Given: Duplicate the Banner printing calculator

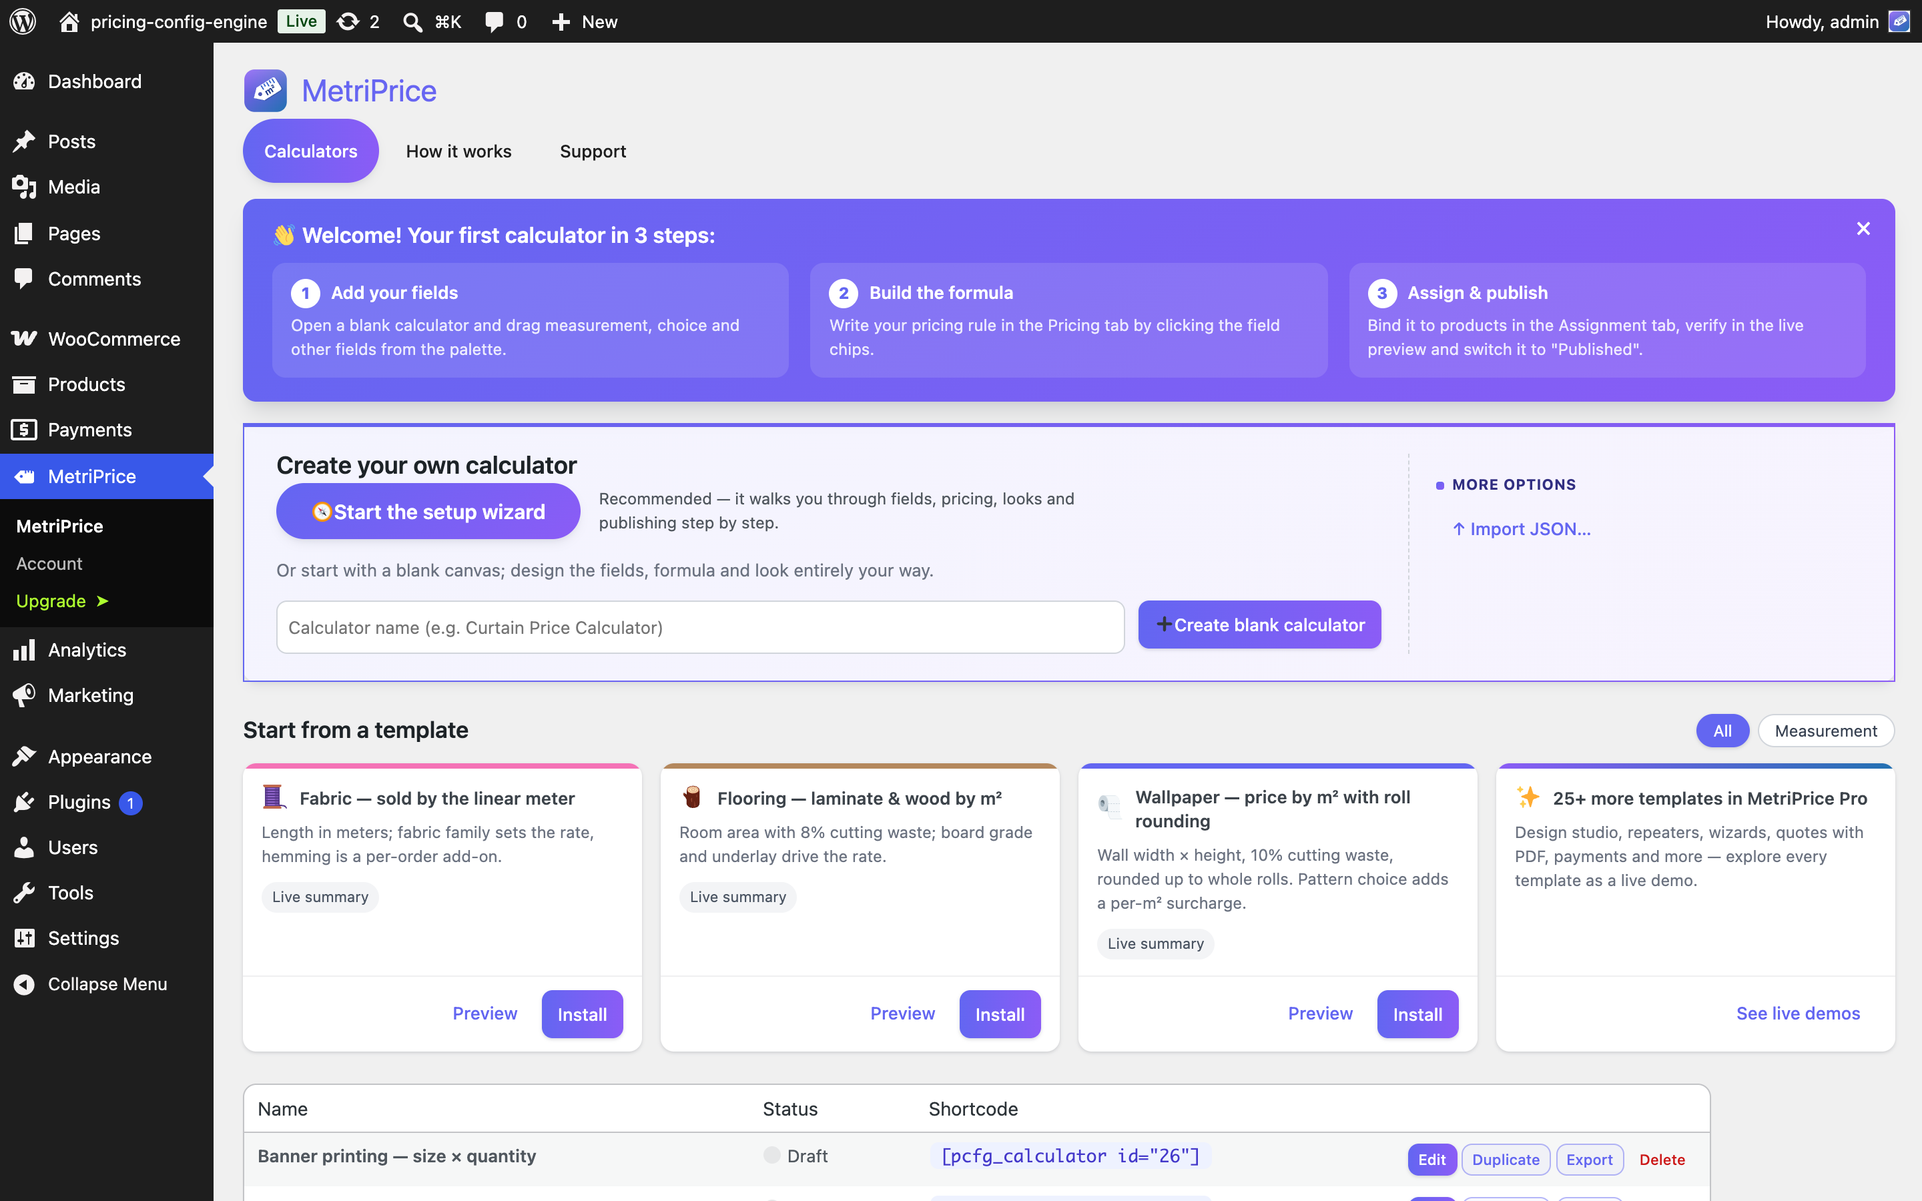Looking at the screenshot, I should [x=1506, y=1160].
